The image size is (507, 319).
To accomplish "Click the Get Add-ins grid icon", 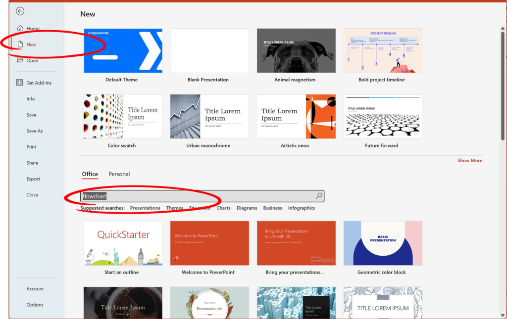I will pyautogui.click(x=19, y=83).
